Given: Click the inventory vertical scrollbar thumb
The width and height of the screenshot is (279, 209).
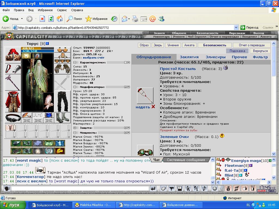Looking at the screenshot, I should pyautogui.click(x=274, y=61).
